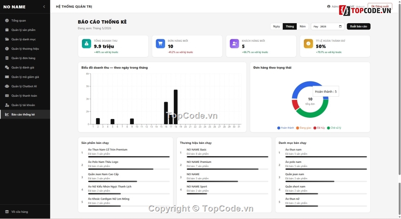
Task: Toggle Chờ xử lý legend item
Action: point(334,128)
